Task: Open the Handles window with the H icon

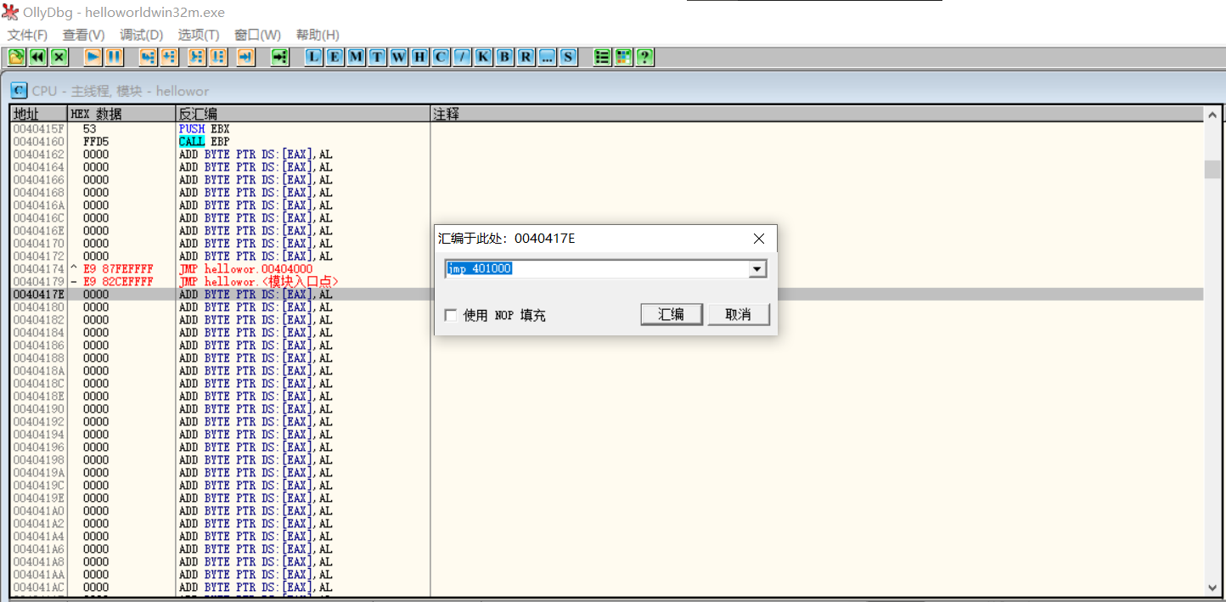Action: (x=419, y=56)
